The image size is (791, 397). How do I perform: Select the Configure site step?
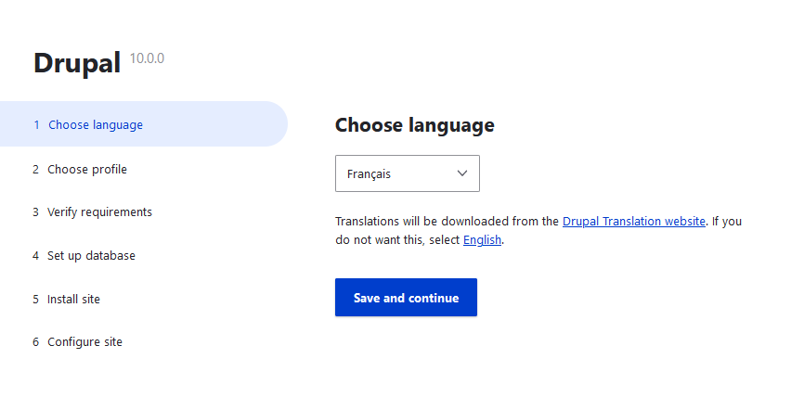click(77, 342)
